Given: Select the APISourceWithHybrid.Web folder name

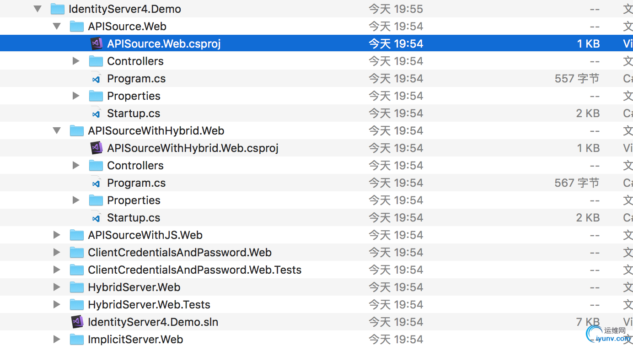Looking at the screenshot, I should tap(156, 131).
